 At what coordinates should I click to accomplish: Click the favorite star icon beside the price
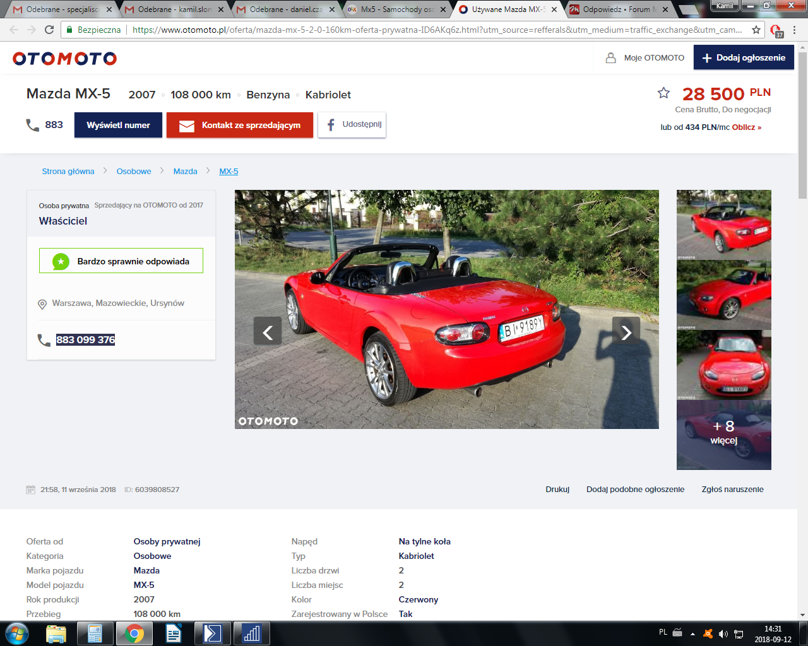[663, 93]
